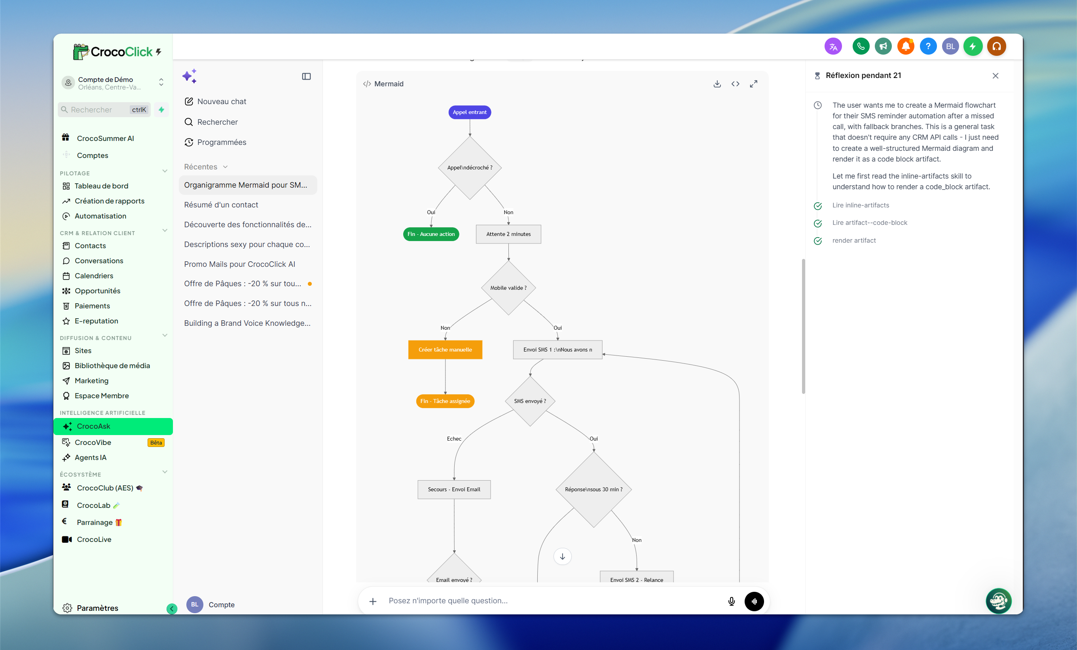Image resolution: width=1077 pixels, height=650 pixels.
Task: Collapse the Diffusion & Contenu section
Action: click(165, 336)
